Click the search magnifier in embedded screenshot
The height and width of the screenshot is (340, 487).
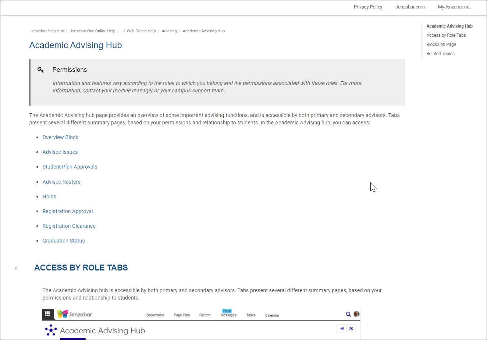tap(348, 314)
